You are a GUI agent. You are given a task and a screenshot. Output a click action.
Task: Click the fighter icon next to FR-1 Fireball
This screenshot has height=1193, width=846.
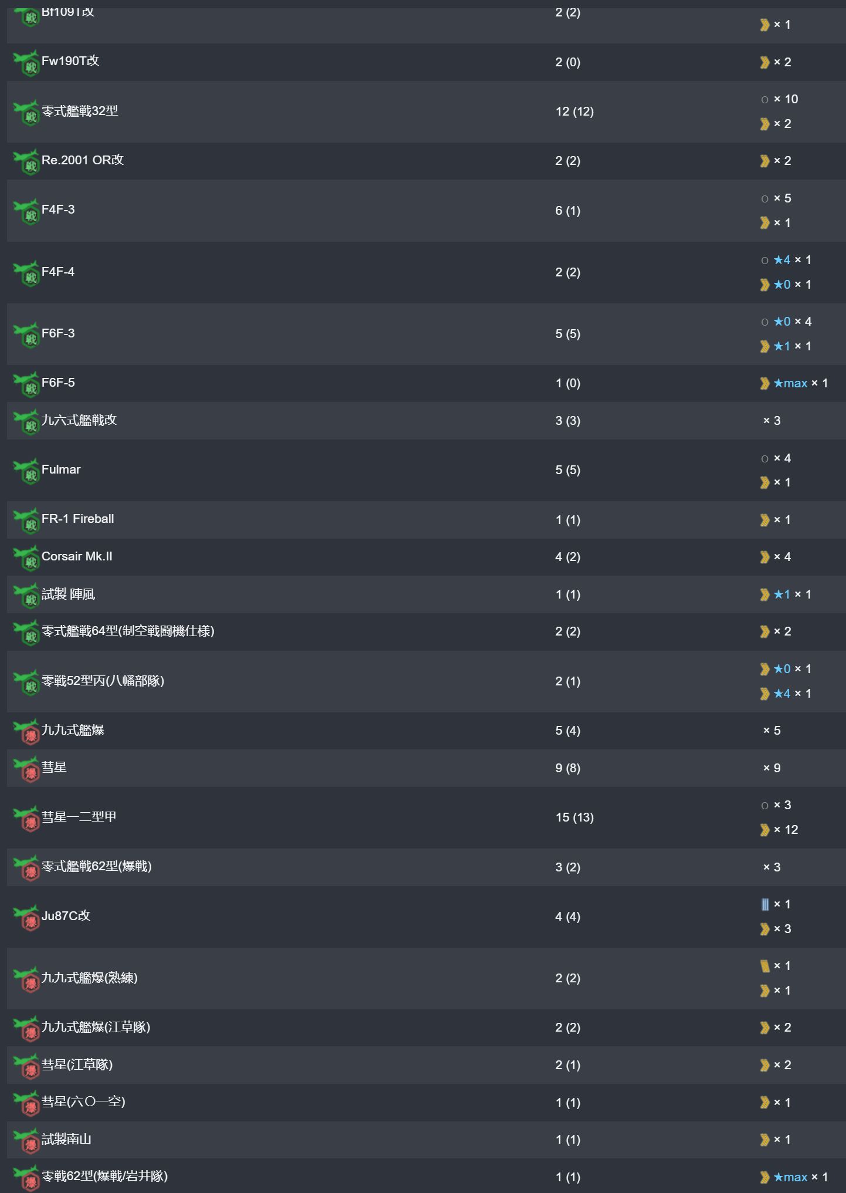(26, 521)
